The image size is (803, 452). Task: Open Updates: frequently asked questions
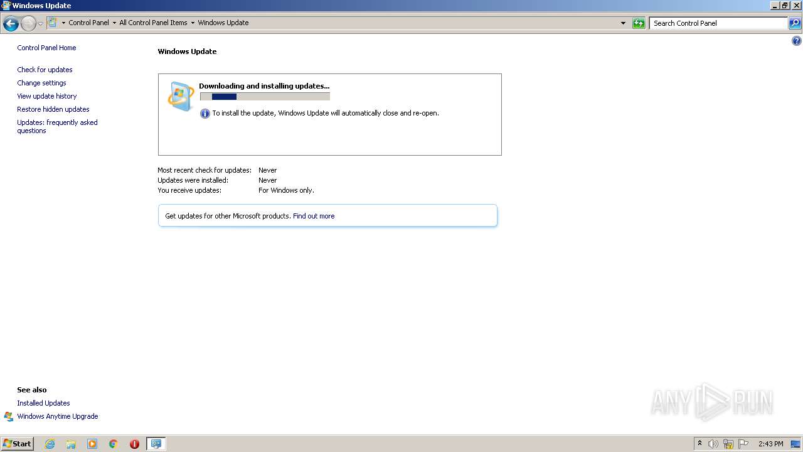pyautogui.click(x=57, y=126)
